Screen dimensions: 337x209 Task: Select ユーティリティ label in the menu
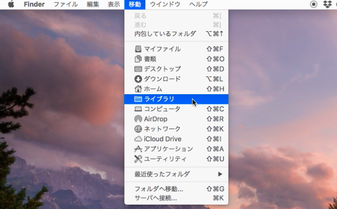(165, 159)
